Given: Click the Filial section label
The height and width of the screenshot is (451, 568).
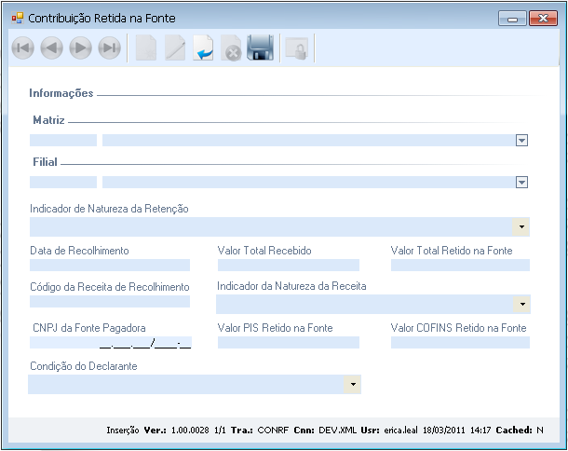Looking at the screenshot, I should pos(46,162).
